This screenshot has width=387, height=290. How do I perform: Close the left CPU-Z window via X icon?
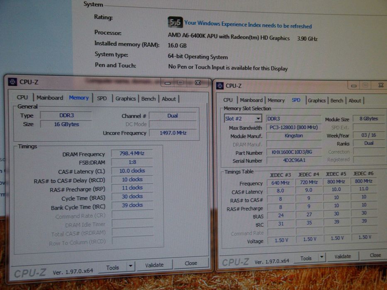click(198, 83)
